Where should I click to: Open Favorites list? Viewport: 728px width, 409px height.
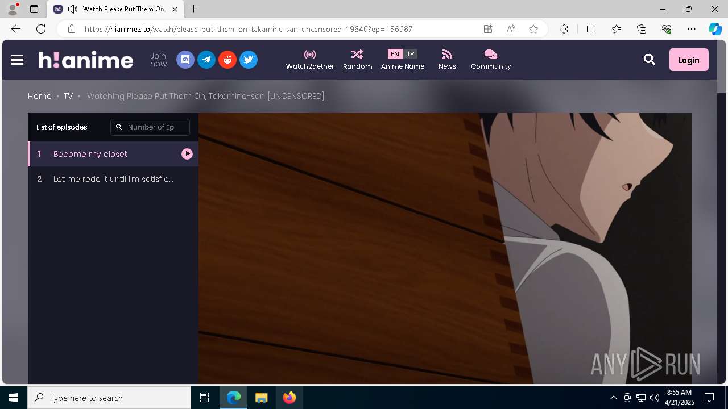point(617,29)
